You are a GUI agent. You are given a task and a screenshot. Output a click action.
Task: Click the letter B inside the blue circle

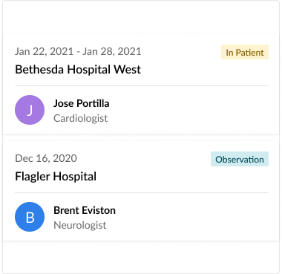pos(30,217)
